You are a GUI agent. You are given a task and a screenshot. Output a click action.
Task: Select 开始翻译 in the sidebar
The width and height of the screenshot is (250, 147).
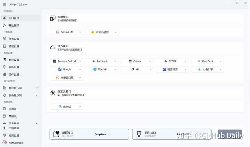click(x=14, y=25)
